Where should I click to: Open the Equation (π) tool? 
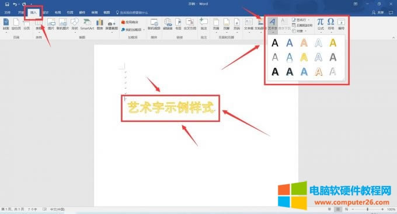click(x=321, y=24)
